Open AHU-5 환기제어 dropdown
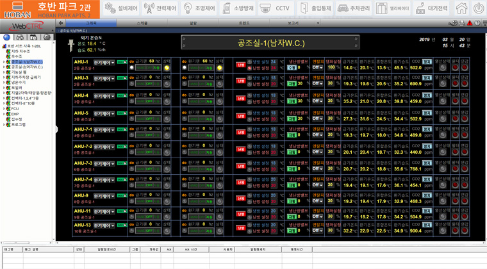 tap(104, 114)
